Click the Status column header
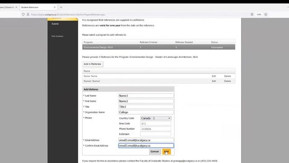The height and width of the screenshot is (163, 289). coord(214,42)
